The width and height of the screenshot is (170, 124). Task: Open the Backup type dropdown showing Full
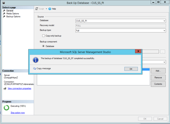[x=121, y=31]
